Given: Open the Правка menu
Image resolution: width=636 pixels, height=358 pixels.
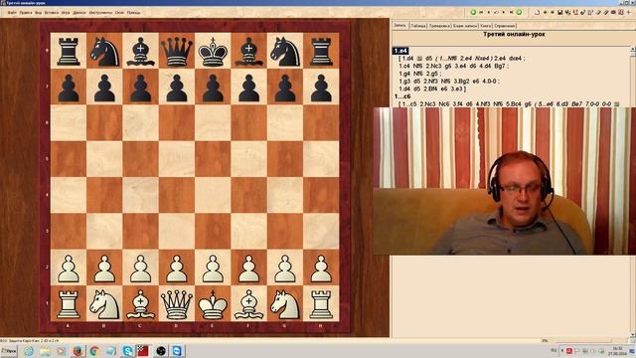Looking at the screenshot, I should (x=26, y=13).
